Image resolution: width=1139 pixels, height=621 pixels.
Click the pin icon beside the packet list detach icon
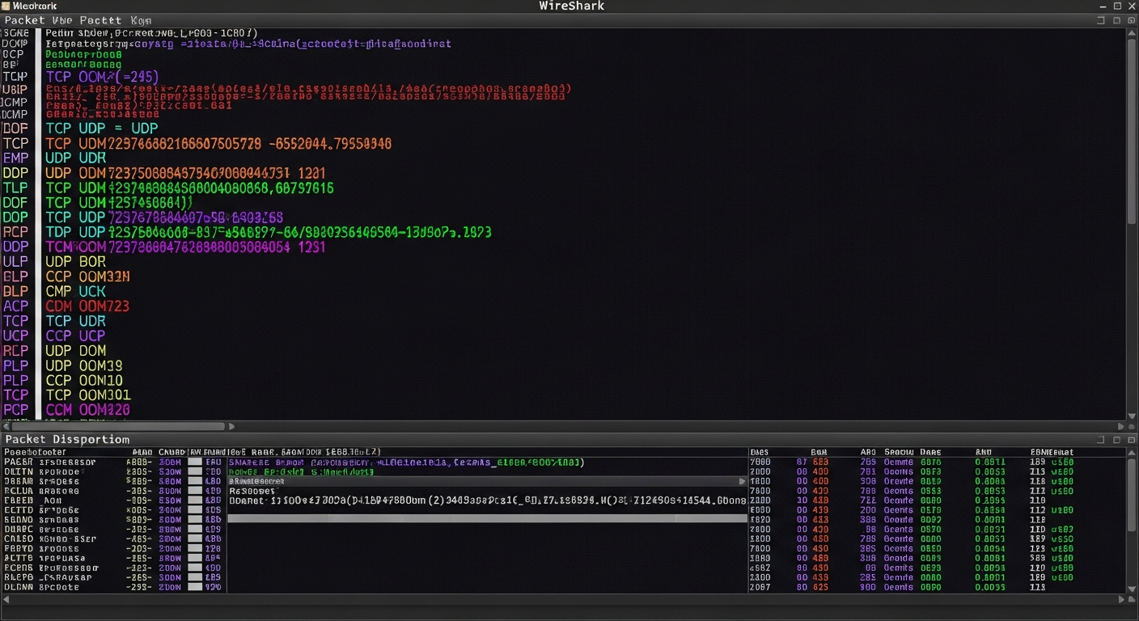1131,20
